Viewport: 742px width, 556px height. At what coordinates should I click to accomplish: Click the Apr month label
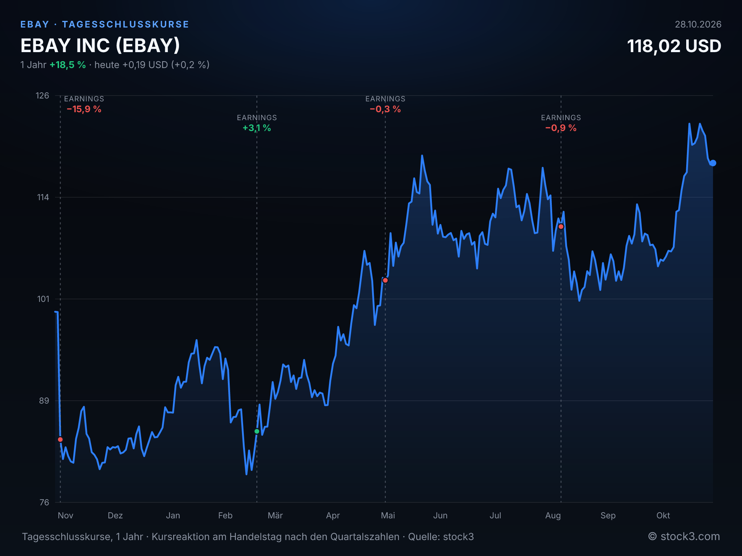pyautogui.click(x=333, y=515)
